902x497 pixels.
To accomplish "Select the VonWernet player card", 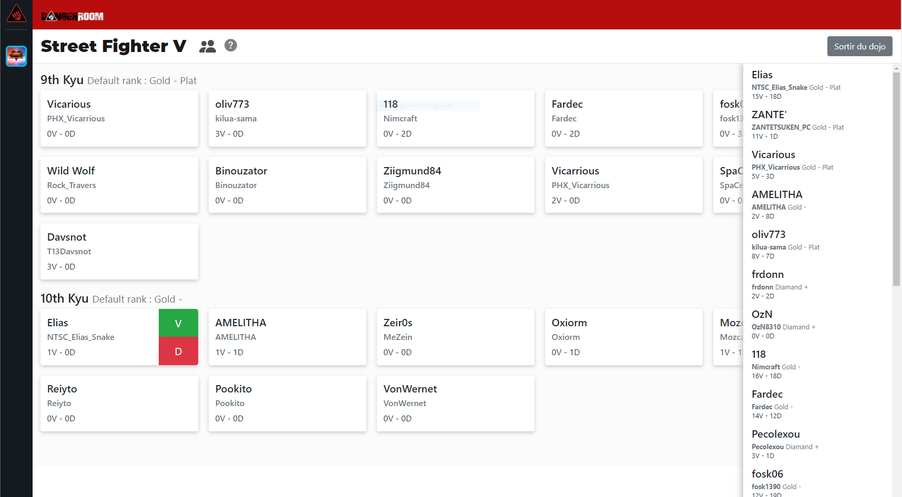I will (456, 403).
